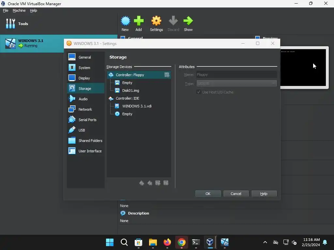Open the System settings page

86,68
